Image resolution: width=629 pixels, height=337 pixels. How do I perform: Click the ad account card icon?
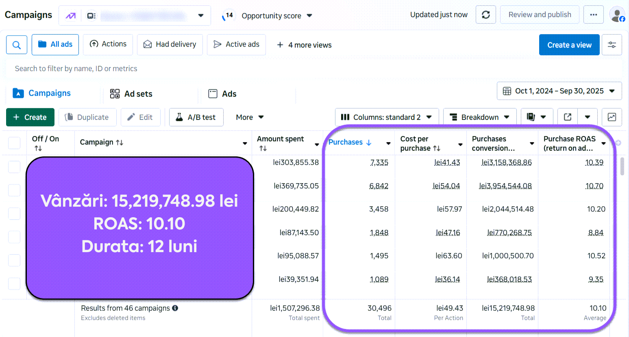click(x=91, y=16)
